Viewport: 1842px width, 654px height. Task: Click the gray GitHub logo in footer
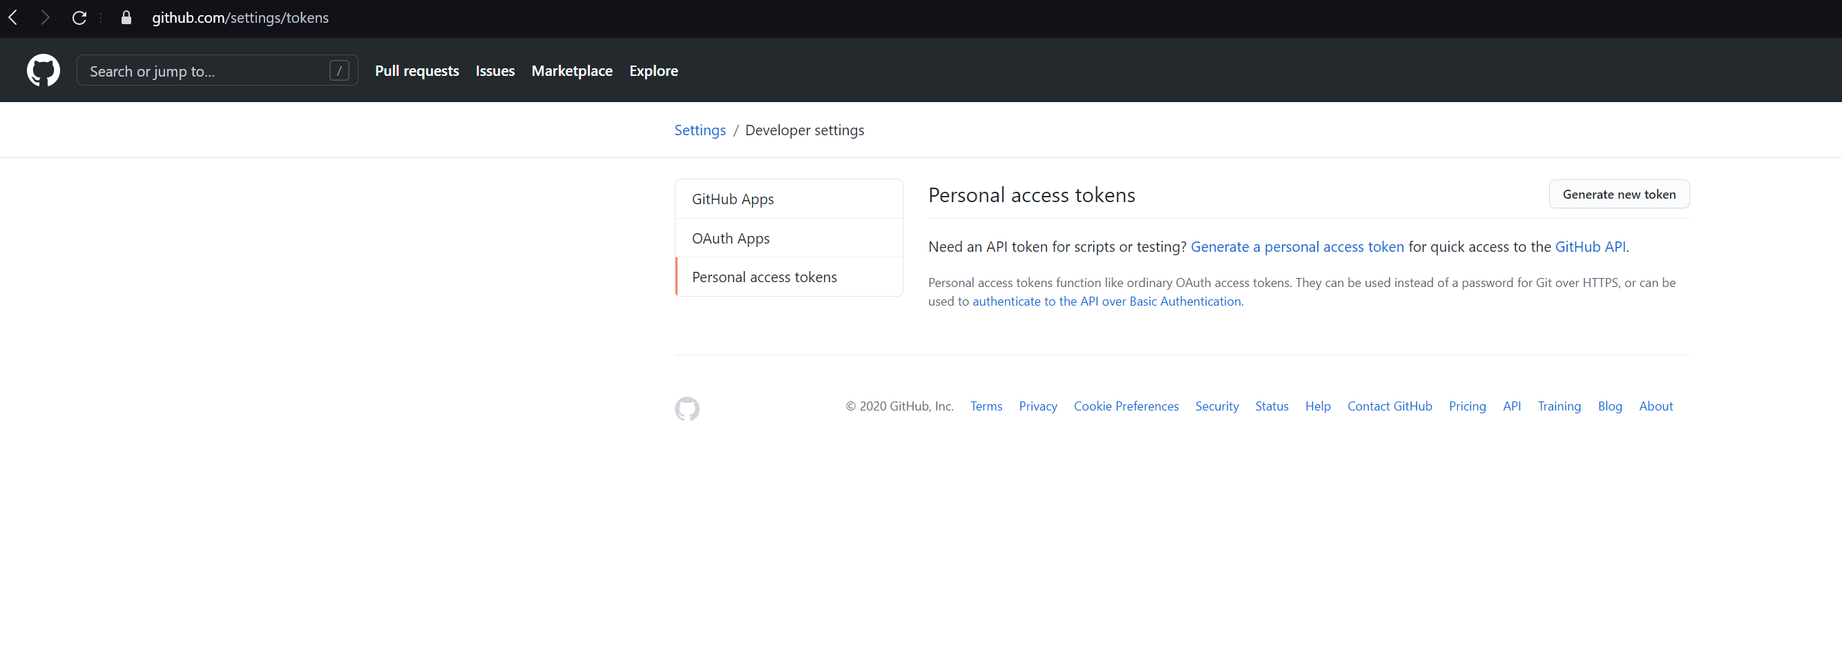pos(687,408)
